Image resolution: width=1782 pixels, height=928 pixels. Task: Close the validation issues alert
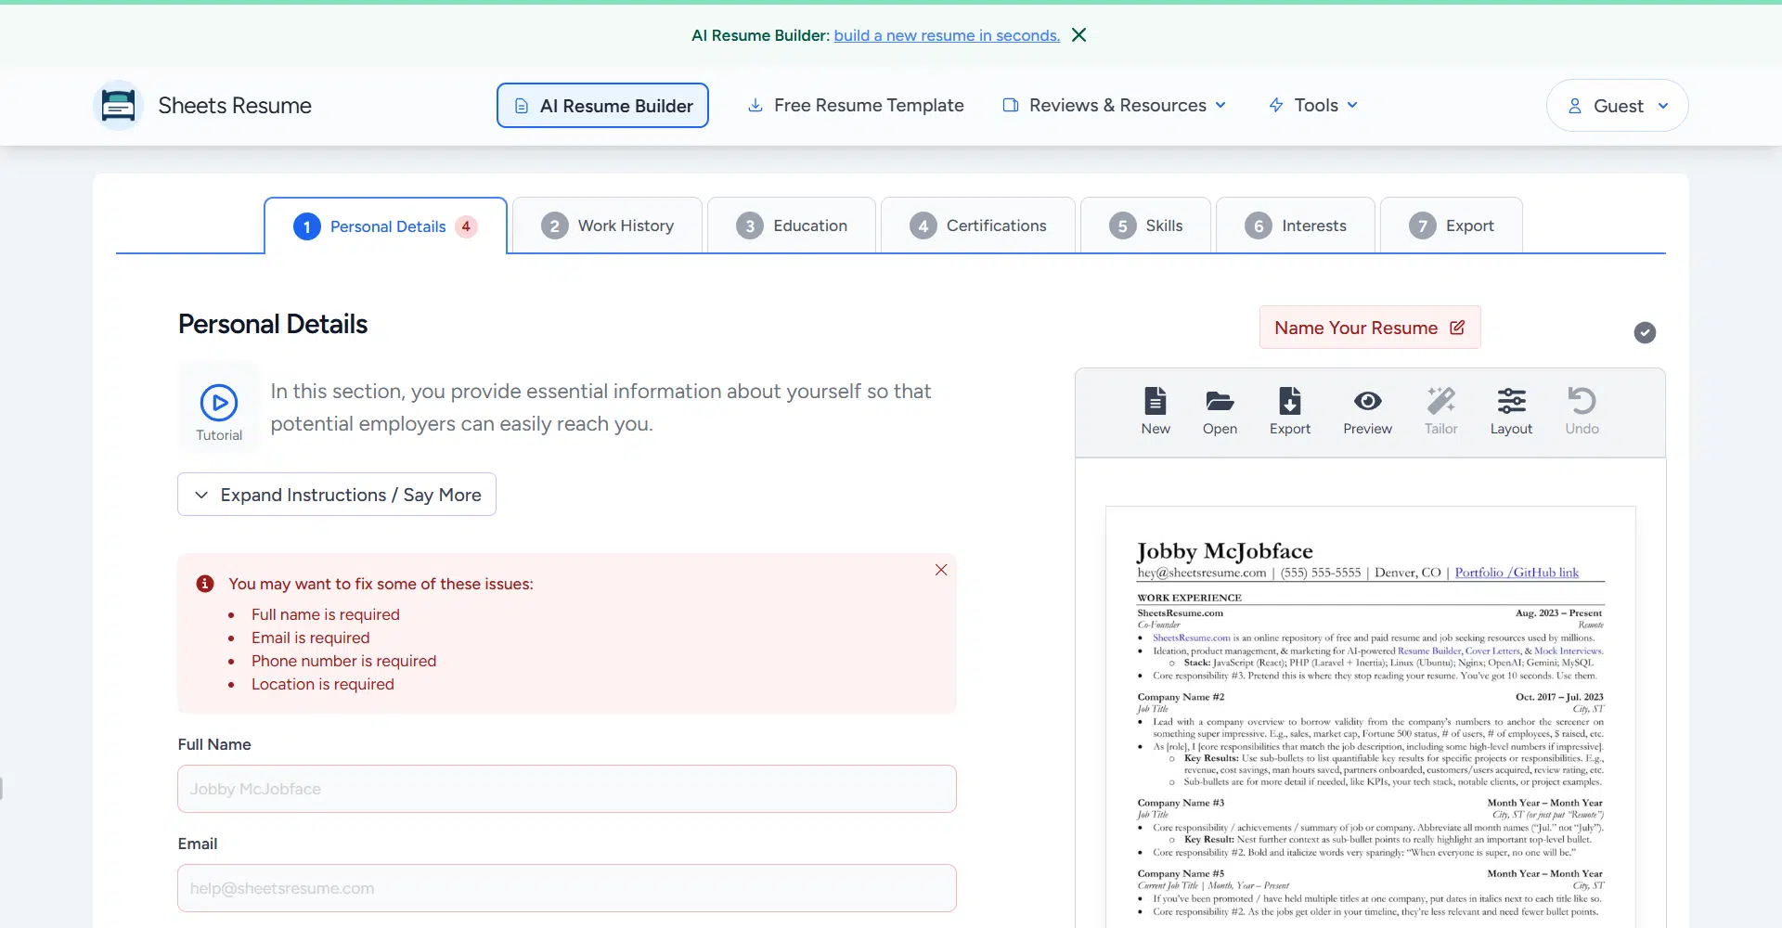click(x=941, y=570)
